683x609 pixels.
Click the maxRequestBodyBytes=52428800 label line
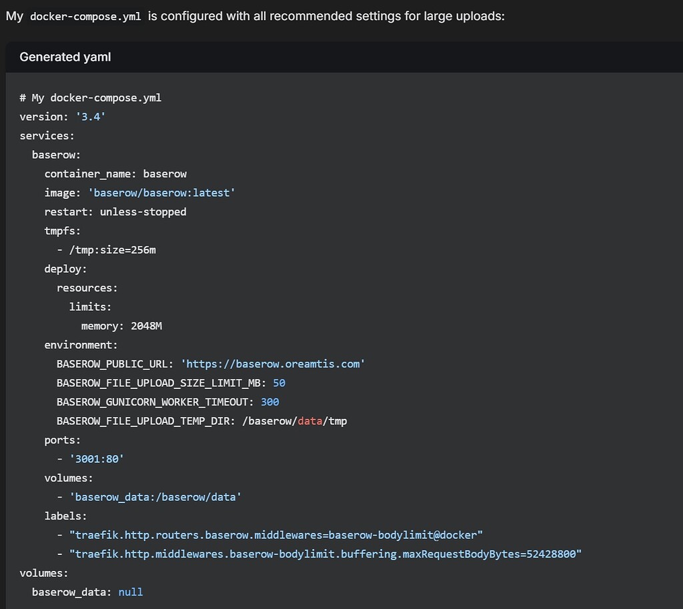click(x=325, y=554)
